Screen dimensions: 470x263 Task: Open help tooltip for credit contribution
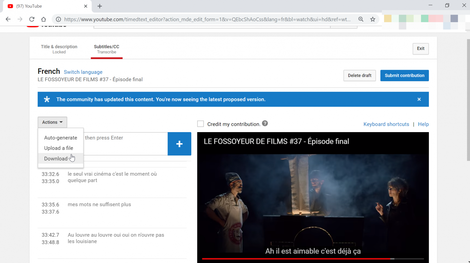click(265, 123)
